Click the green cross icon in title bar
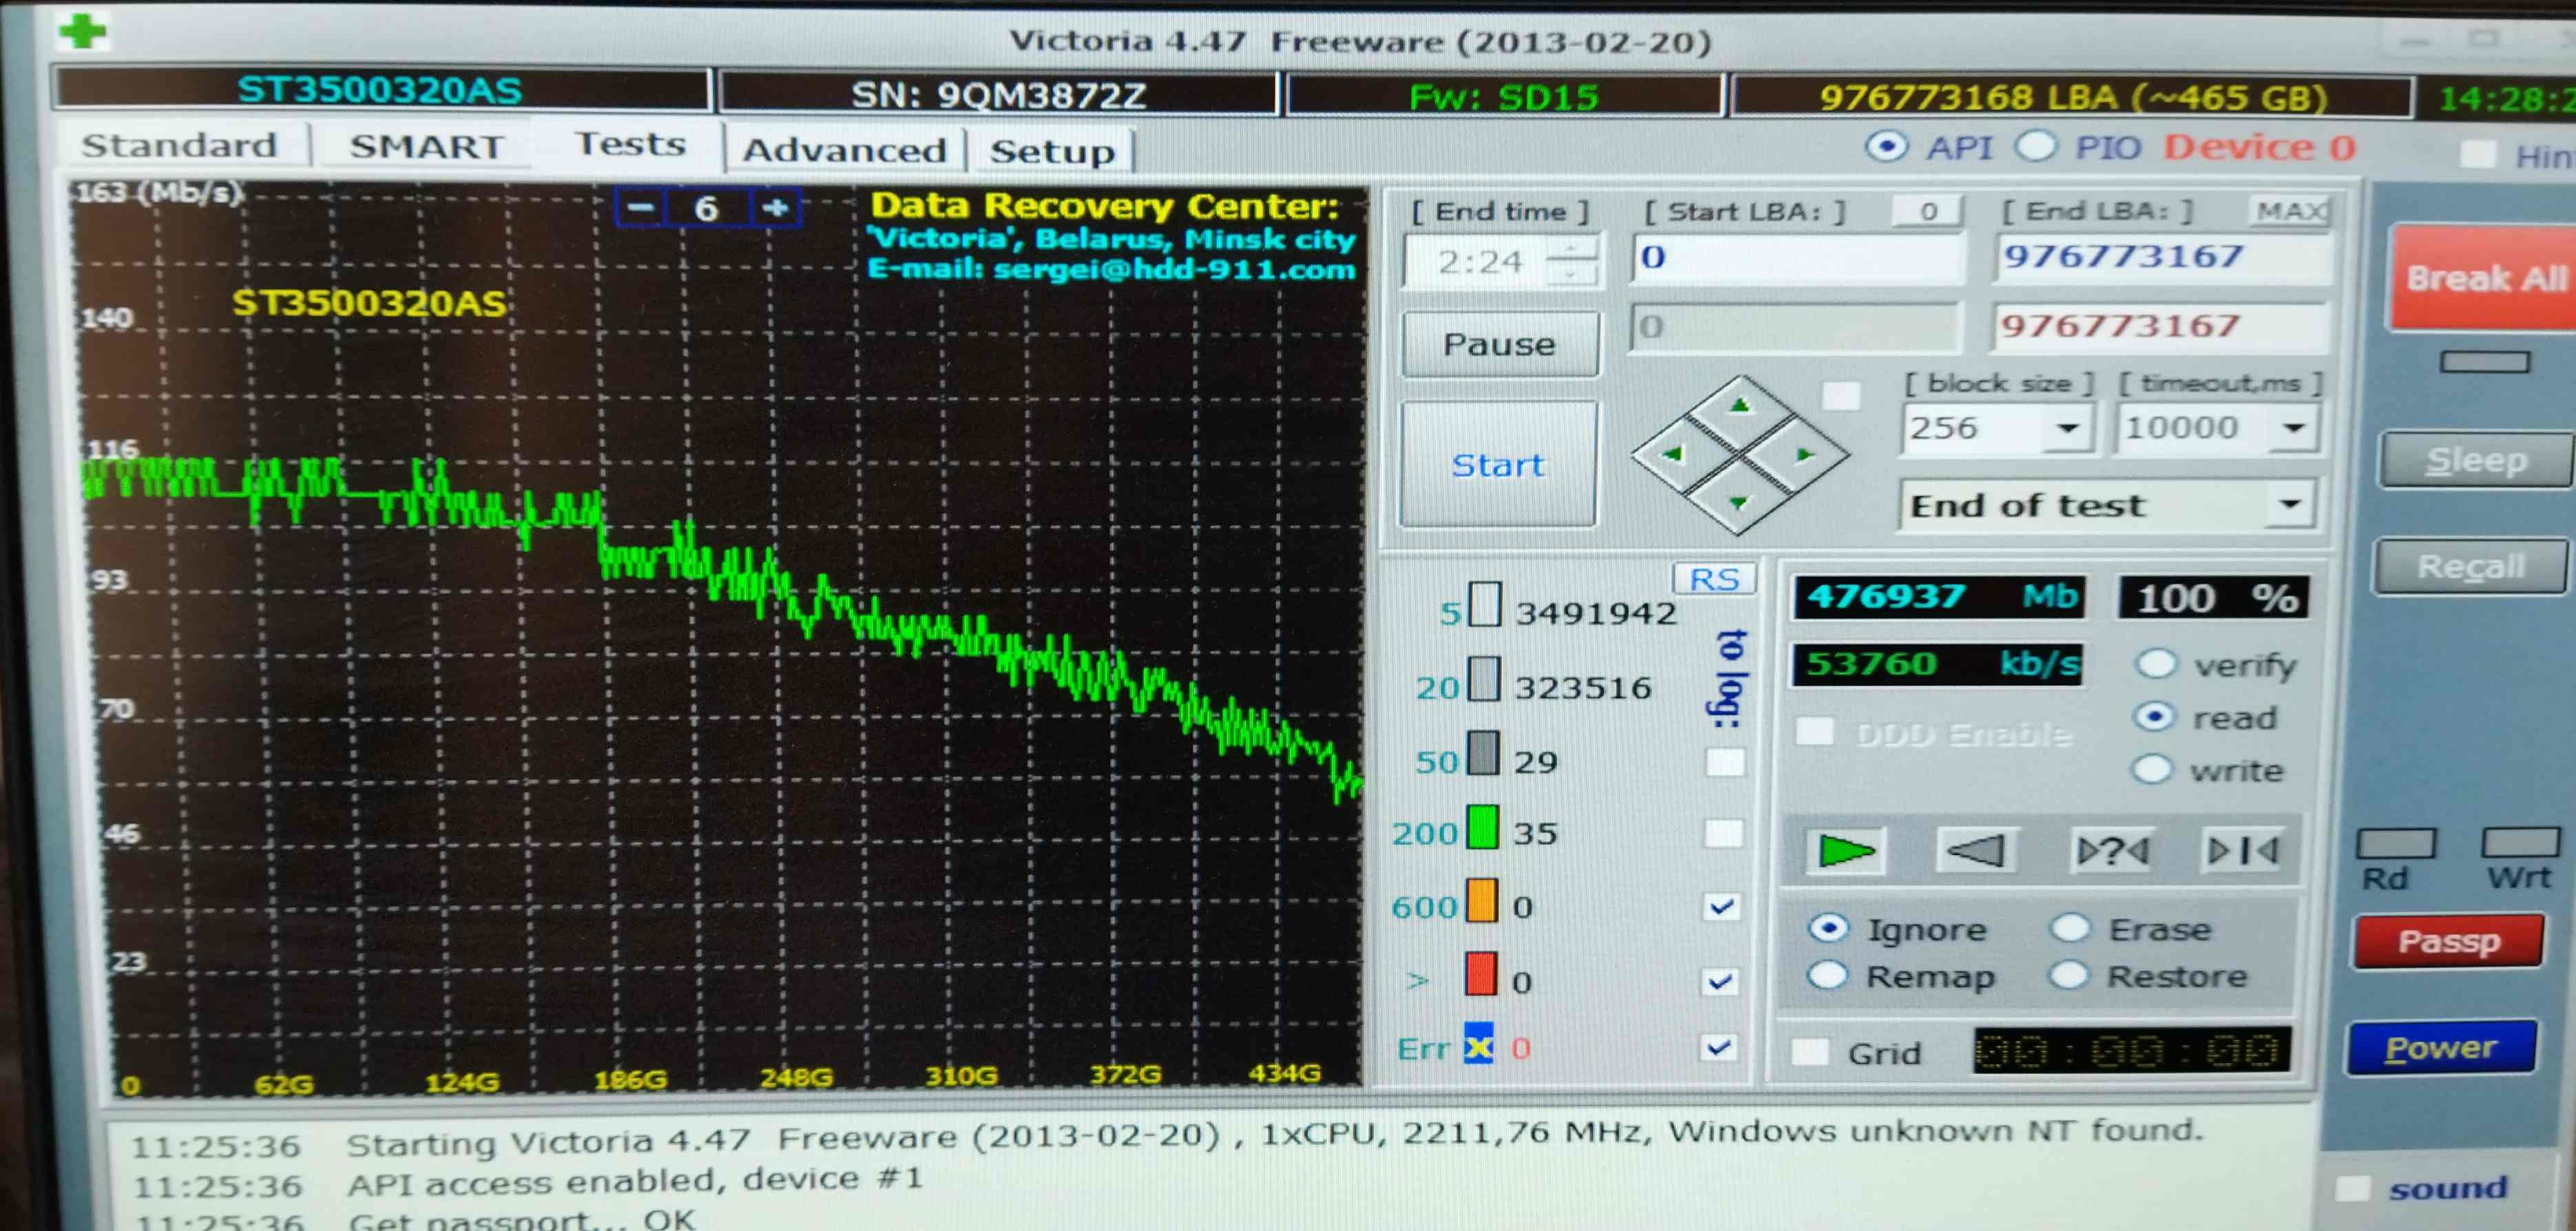The width and height of the screenshot is (2576, 1231). click(x=83, y=31)
